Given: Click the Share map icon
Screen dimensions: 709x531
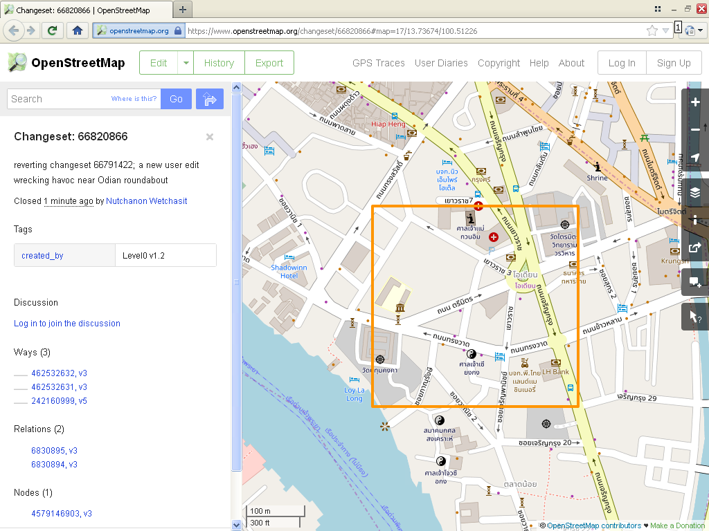Looking at the screenshot, I should click(x=695, y=248).
